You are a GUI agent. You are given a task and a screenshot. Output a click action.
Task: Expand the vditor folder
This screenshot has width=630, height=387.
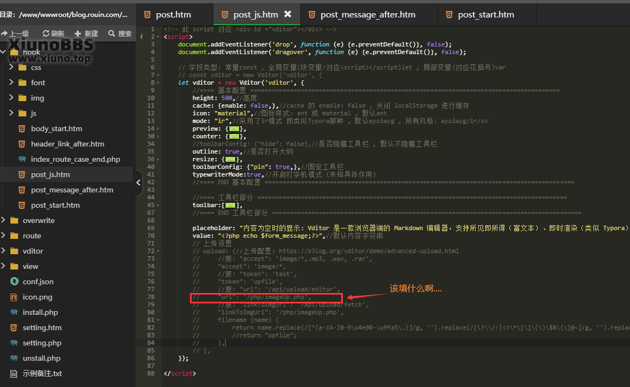pos(4,251)
